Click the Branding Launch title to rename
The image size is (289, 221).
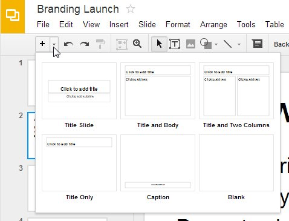point(78,9)
